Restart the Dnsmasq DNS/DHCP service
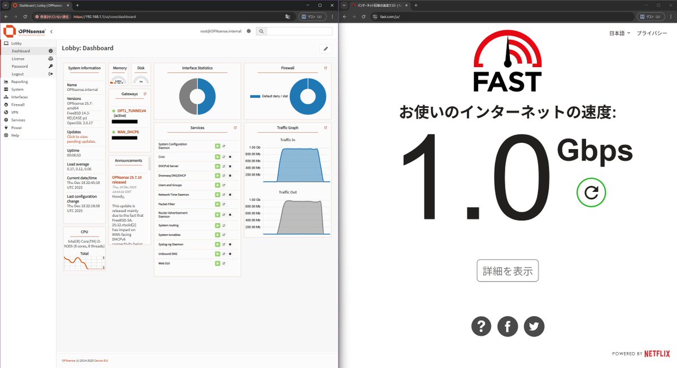 coord(224,176)
